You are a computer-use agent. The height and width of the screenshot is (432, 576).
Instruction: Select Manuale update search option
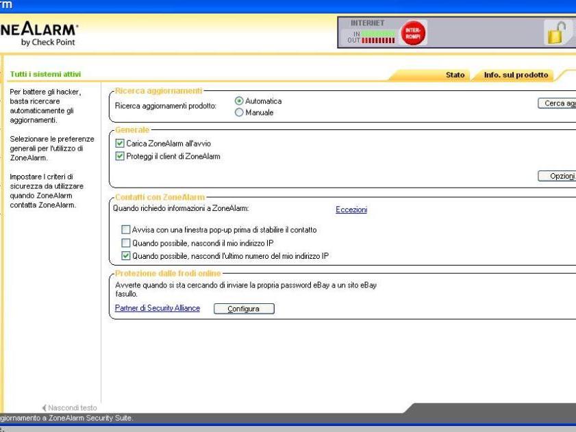click(239, 112)
